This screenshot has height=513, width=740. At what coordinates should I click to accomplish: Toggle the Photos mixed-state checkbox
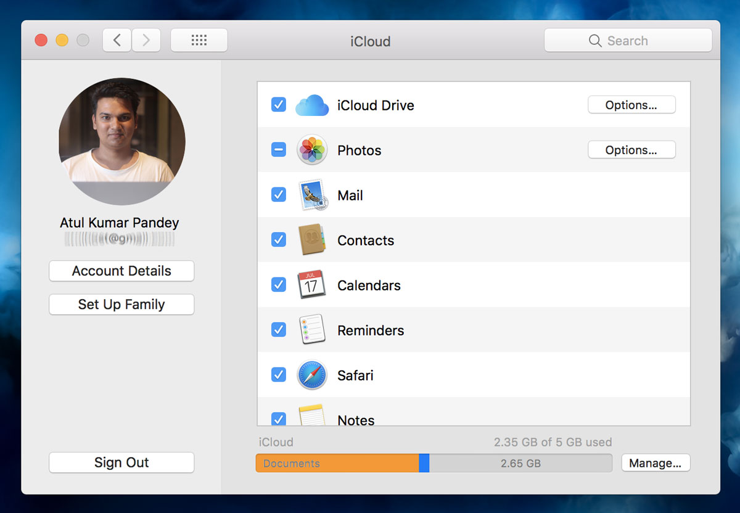tap(279, 150)
